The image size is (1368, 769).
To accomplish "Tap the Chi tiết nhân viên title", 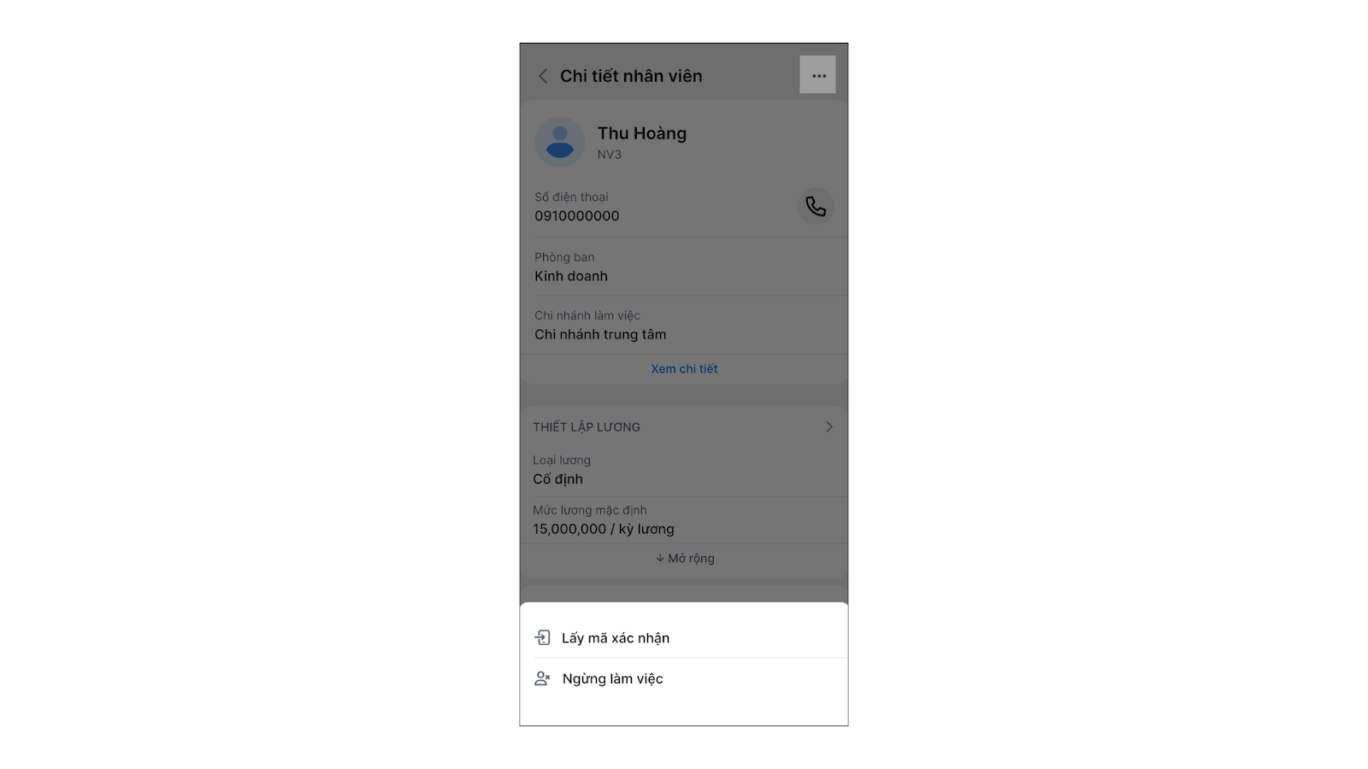I will pyautogui.click(x=631, y=76).
